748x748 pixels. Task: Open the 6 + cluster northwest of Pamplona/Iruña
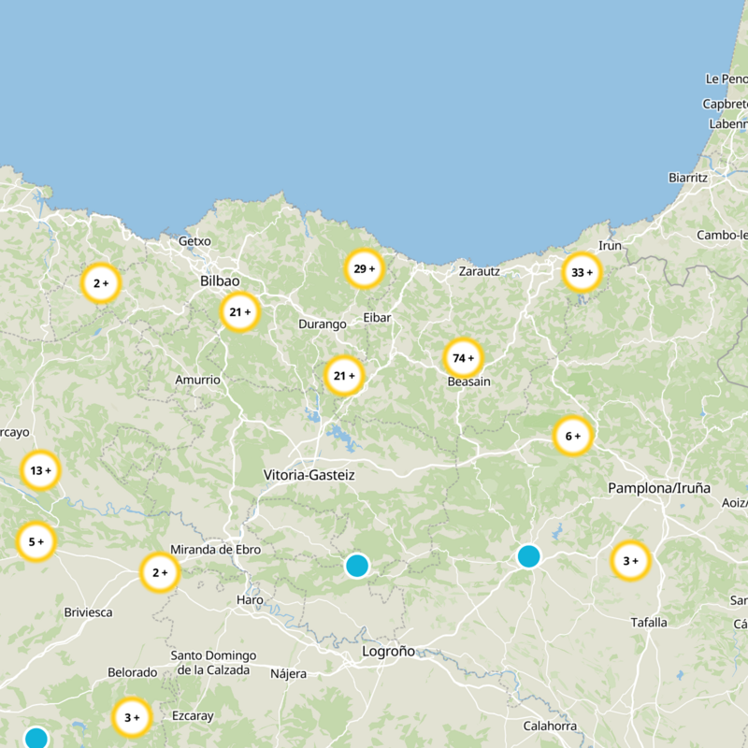(573, 436)
